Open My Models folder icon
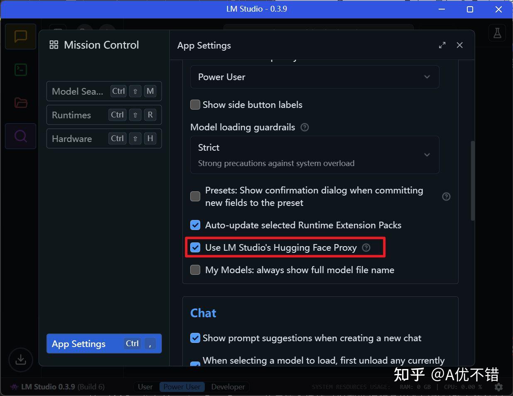The image size is (513, 396). 20,103
